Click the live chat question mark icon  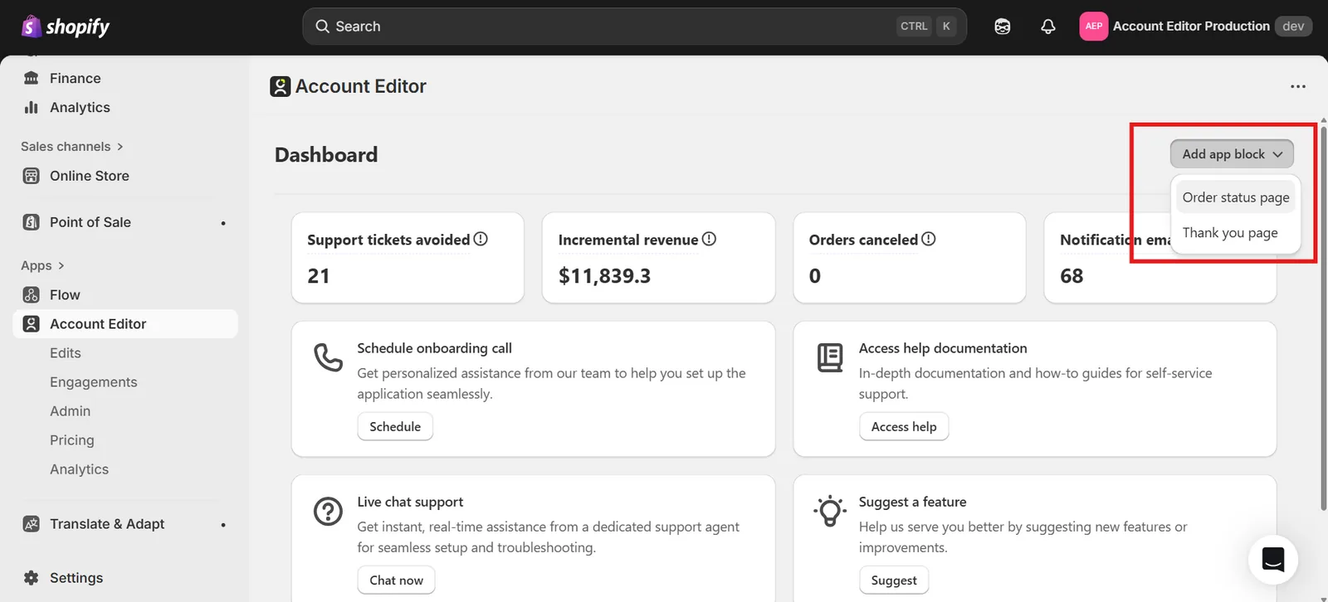pos(328,511)
